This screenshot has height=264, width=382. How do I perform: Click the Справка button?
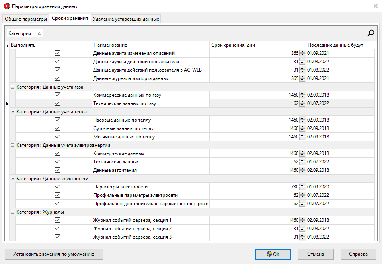[x=358, y=254]
